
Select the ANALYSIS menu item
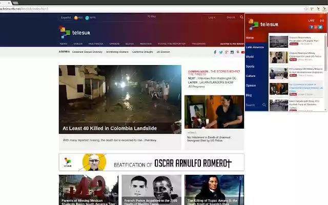pyautogui.click(x=146, y=44)
